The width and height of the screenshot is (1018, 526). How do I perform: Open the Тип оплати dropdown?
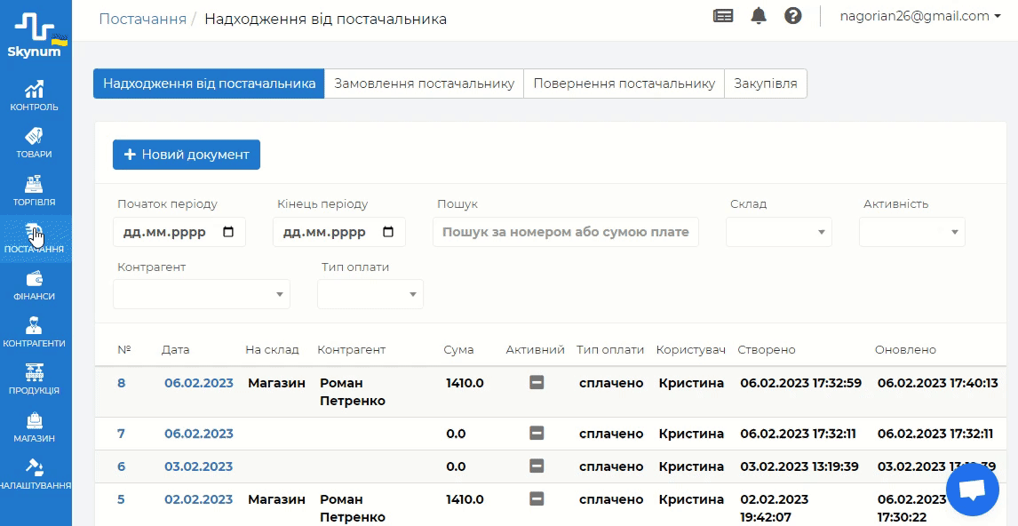(370, 294)
